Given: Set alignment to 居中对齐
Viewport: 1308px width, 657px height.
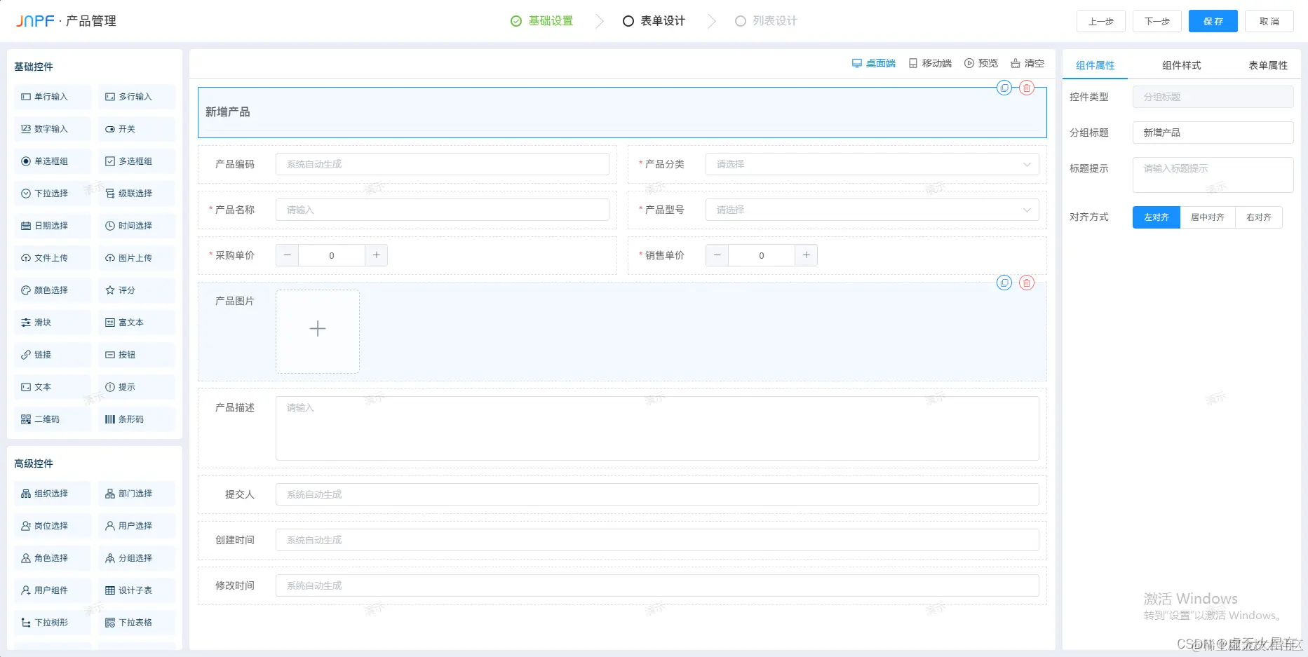Looking at the screenshot, I should pos(1208,217).
